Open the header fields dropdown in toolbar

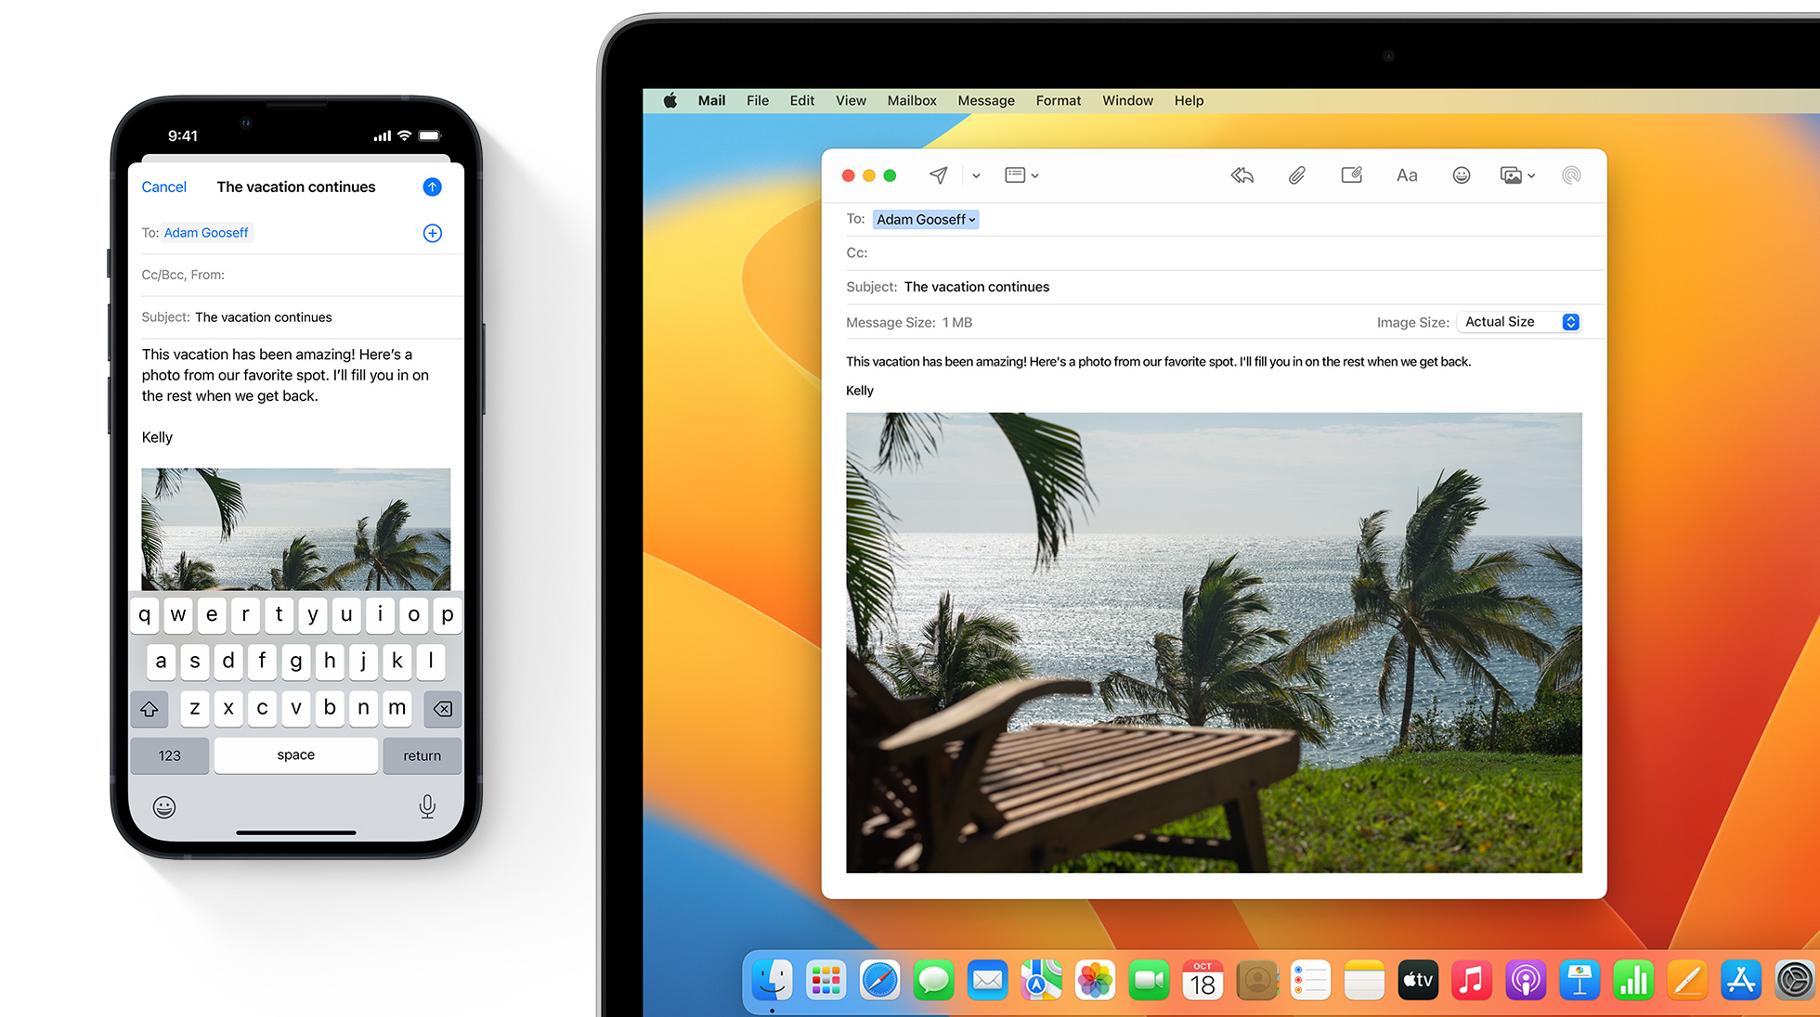1020,175
